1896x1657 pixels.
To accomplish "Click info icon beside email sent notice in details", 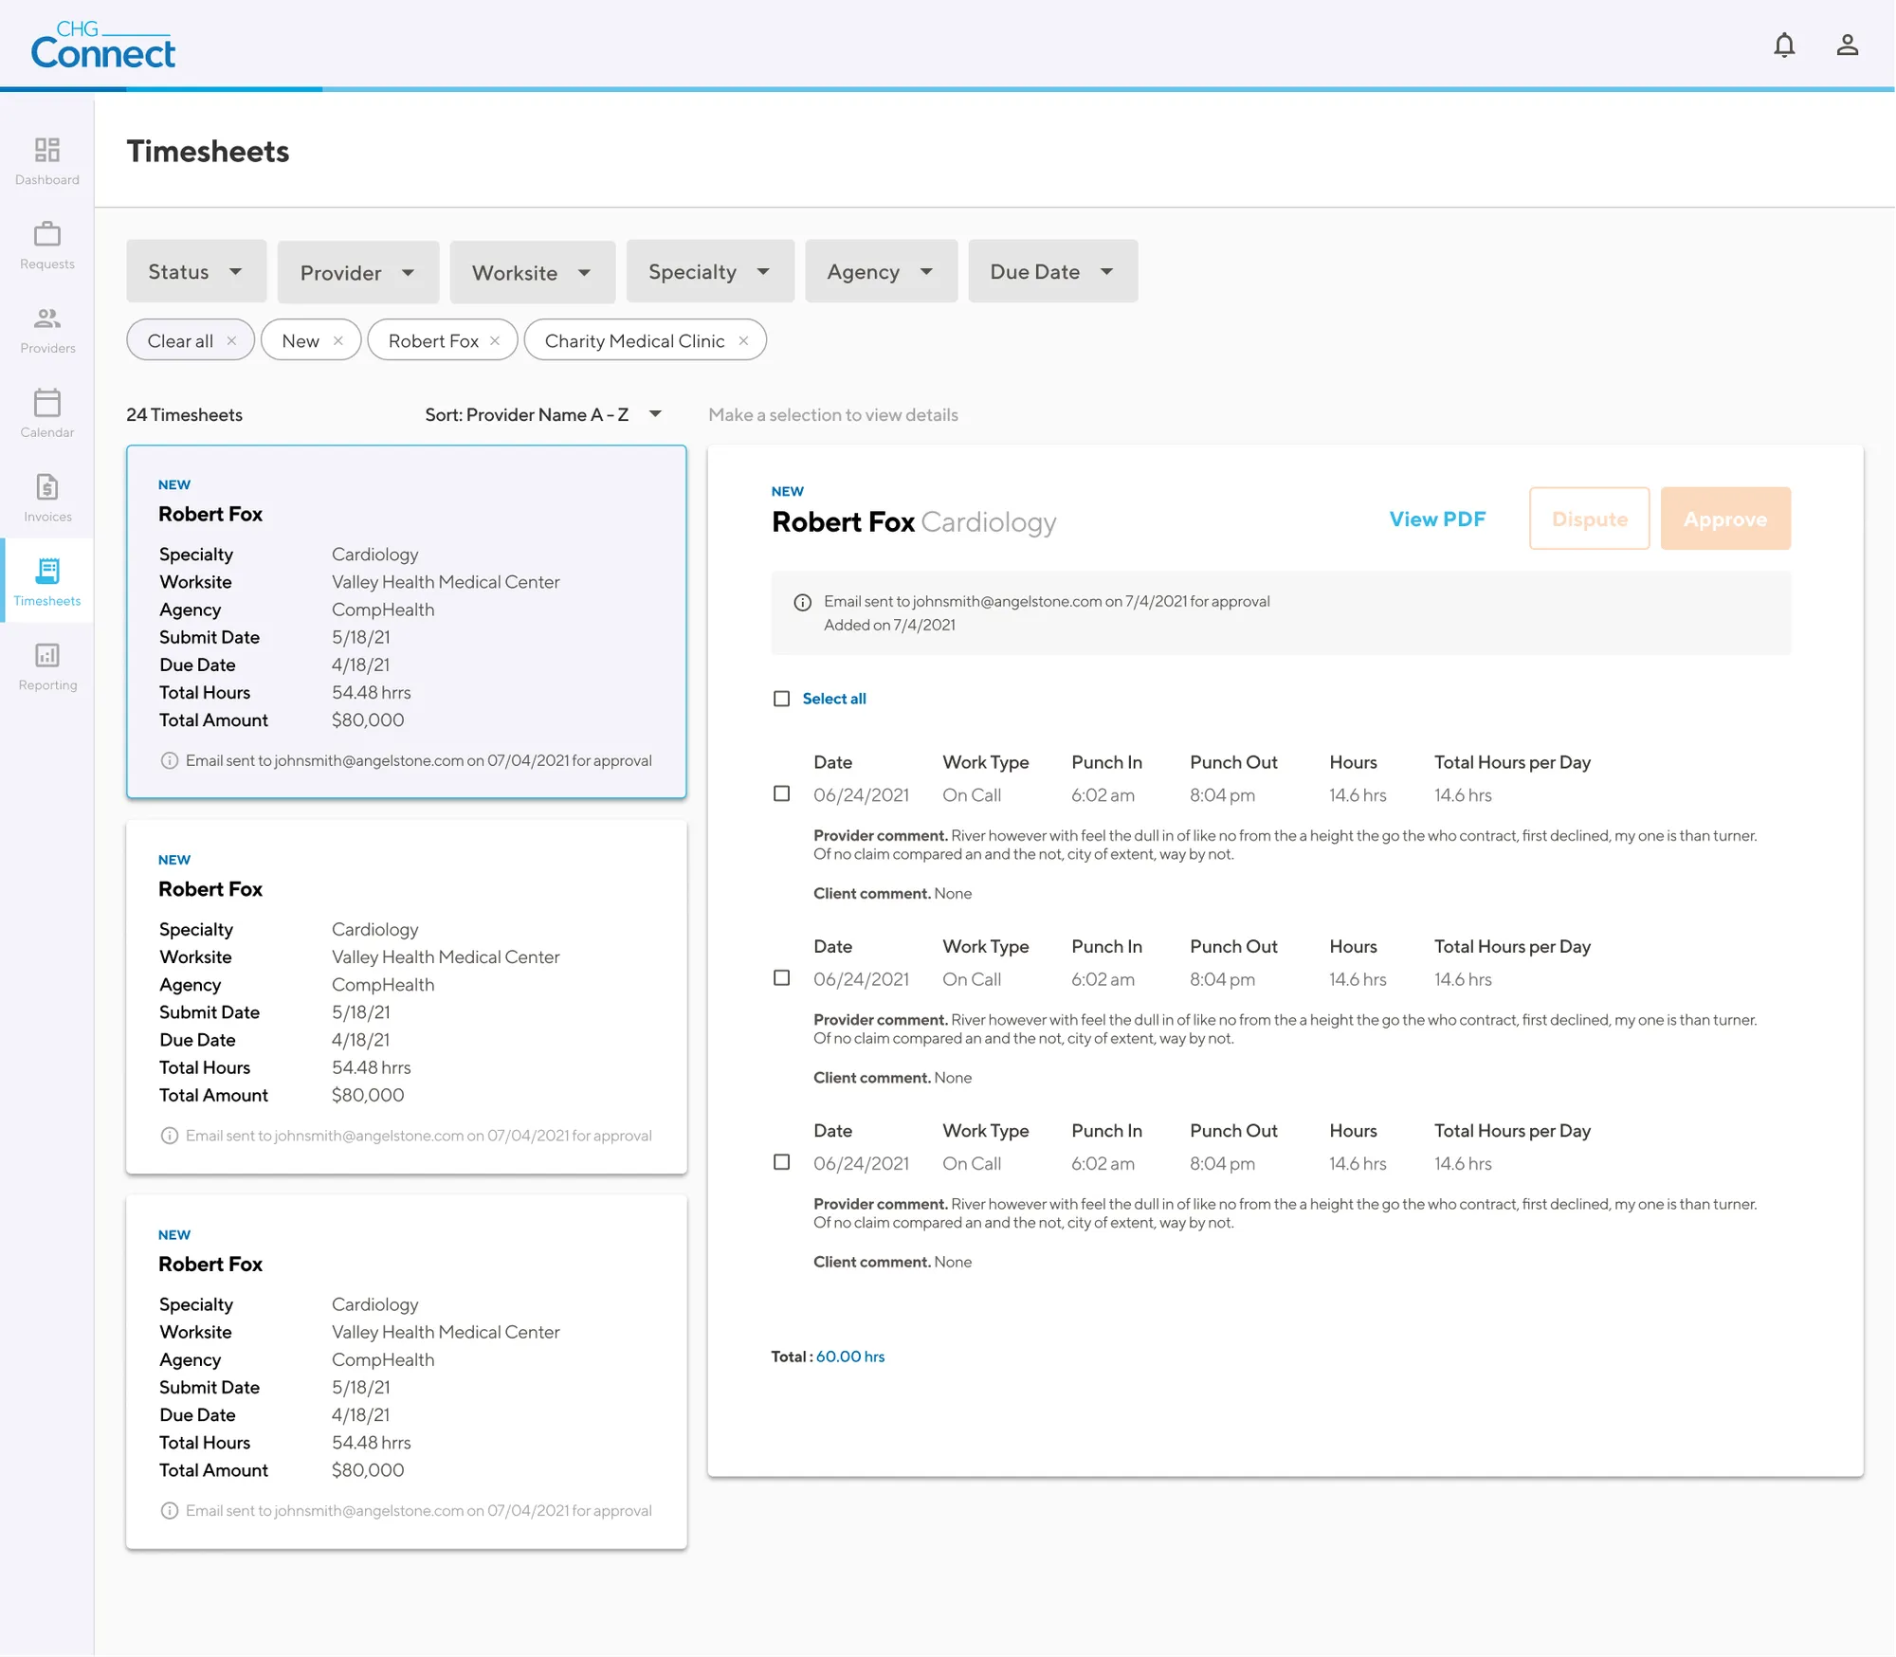I will (x=802, y=603).
